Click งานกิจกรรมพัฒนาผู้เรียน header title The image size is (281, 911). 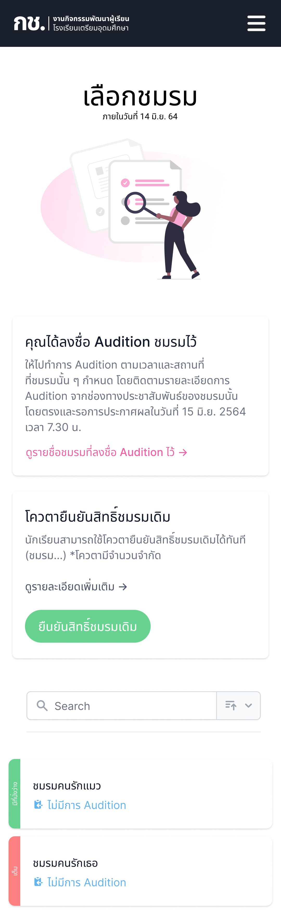click(91, 18)
